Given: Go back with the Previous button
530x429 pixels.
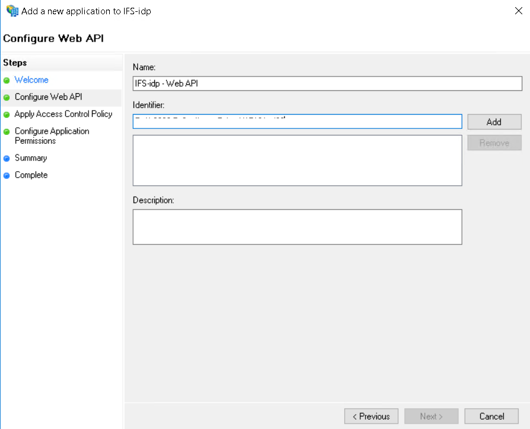Looking at the screenshot, I should click(x=371, y=416).
